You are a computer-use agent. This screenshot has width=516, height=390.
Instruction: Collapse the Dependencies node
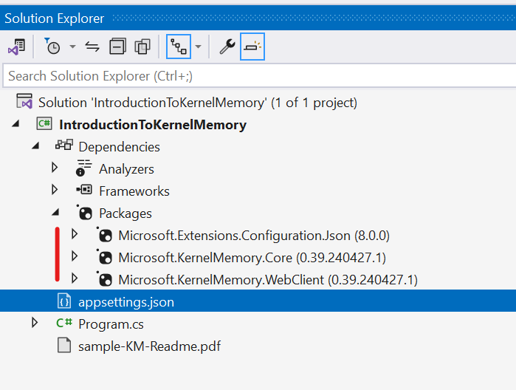coord(35,147)
